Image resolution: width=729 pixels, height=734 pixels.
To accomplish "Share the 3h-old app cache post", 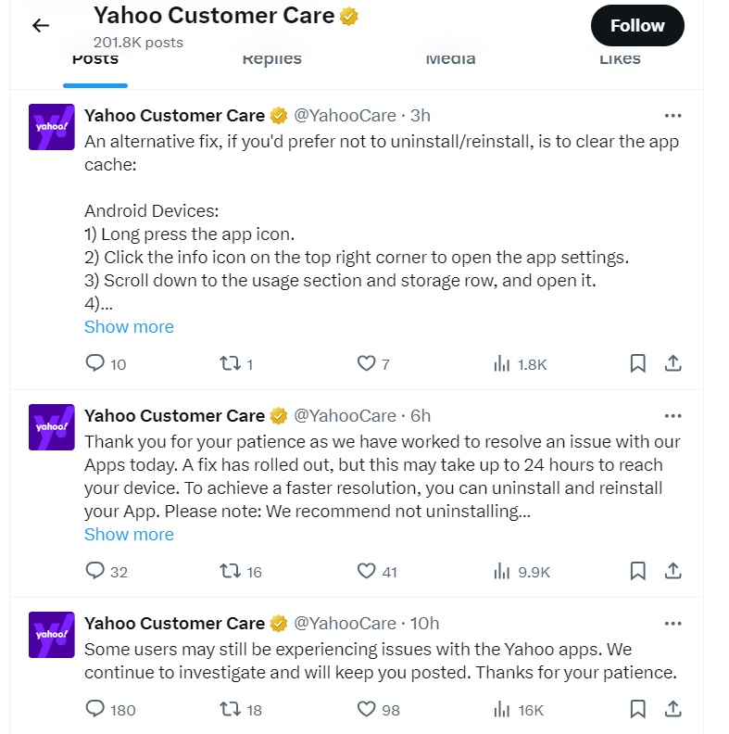I will (x=673, y=364).
